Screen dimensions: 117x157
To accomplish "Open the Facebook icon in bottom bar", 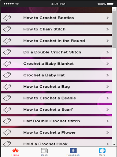I will (73, 150).
